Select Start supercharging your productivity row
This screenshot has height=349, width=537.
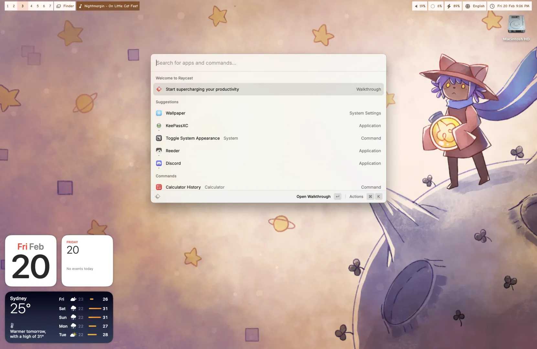(x=268, y=89)
